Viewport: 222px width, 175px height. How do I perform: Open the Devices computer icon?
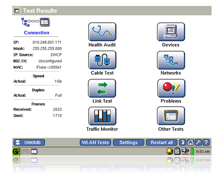(171, 32)
